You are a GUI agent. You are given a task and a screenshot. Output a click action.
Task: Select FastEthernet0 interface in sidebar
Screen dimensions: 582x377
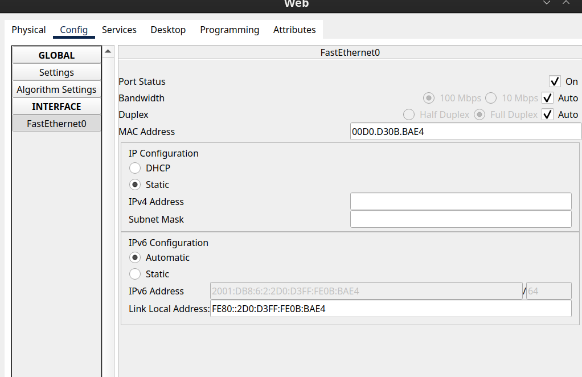pos(56,123)
